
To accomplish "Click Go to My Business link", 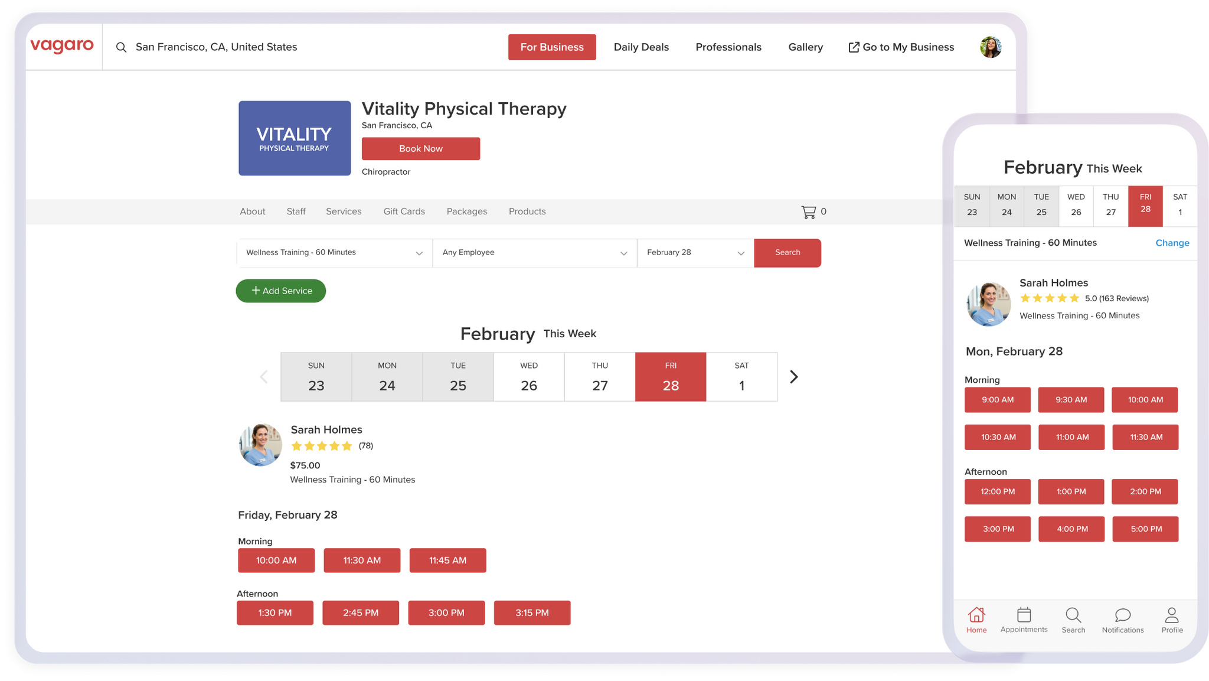I will point(901,47).
